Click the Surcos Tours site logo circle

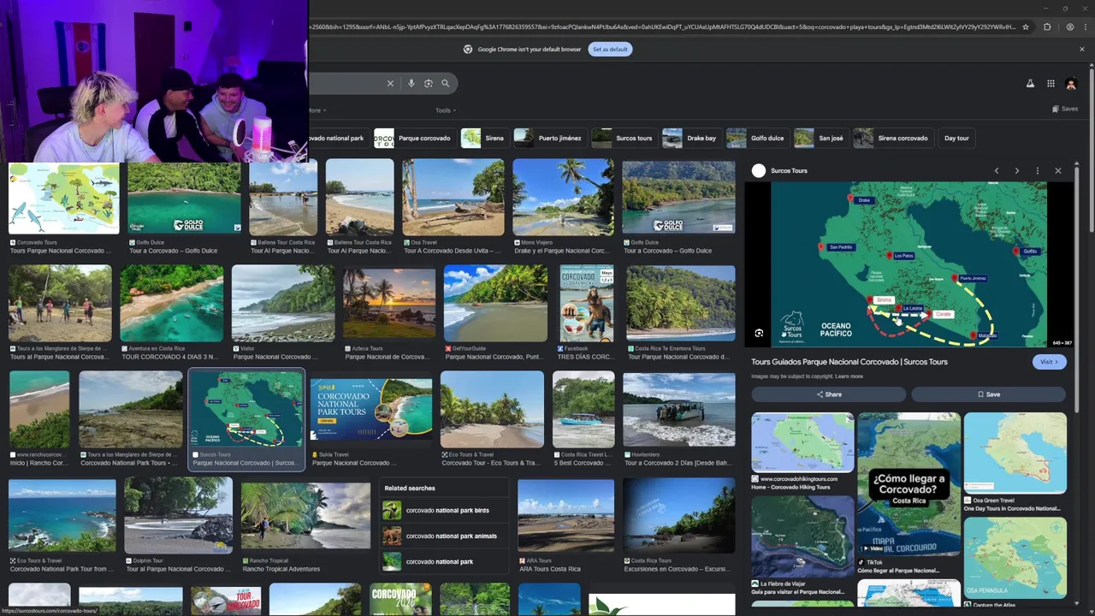tap(758, 171)
